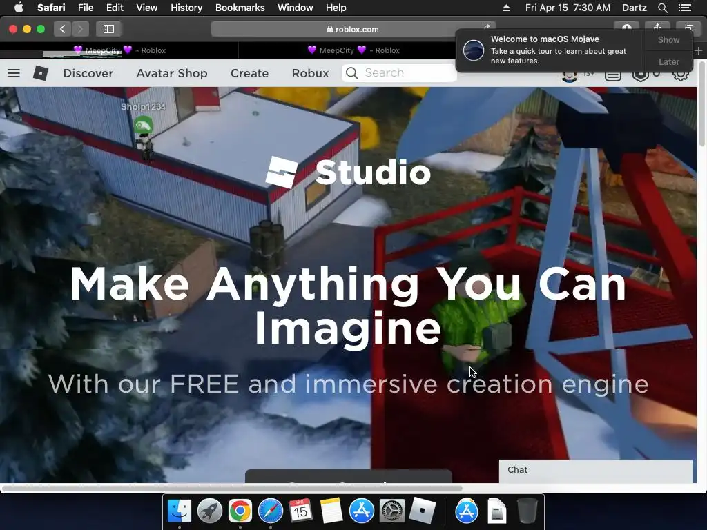Open Finder from the Dock

pyautogui.click(x=180, y=511)
